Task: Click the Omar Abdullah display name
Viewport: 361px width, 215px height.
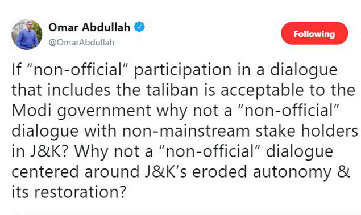Action: coord(90,27)
